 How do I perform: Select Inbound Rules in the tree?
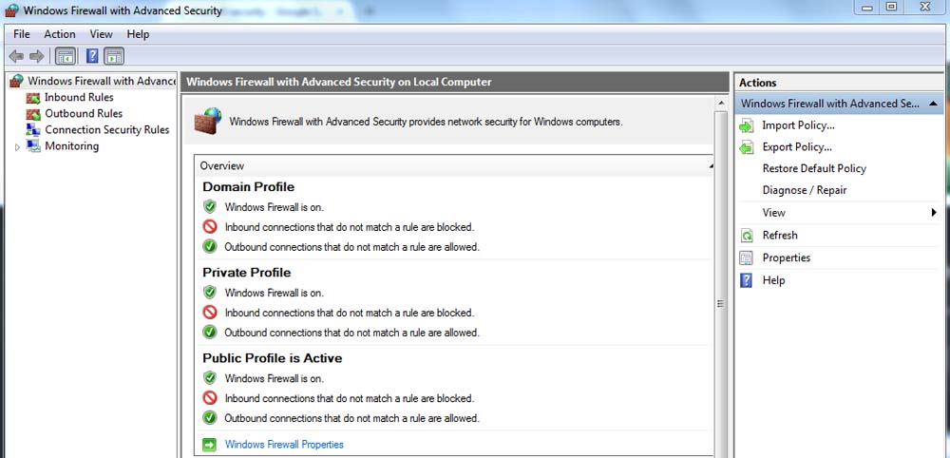click(x=79, y=98)
